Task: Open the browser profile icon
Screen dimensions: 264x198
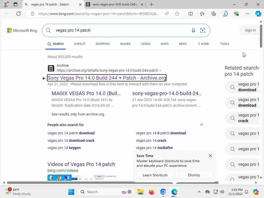Action: pyautogui.click(x=6, y=4)
